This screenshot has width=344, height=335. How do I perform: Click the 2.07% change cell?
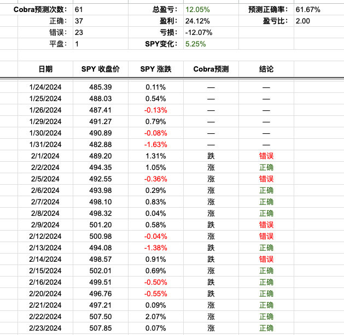point(156,316)
